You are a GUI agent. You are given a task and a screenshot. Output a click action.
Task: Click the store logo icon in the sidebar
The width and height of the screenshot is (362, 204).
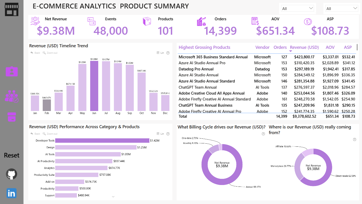point(12,10)
